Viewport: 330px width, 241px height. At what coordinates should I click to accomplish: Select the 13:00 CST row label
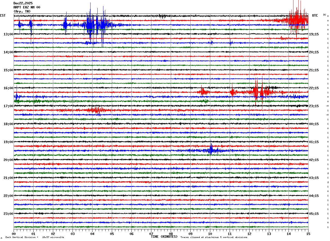tap(8, 34)
